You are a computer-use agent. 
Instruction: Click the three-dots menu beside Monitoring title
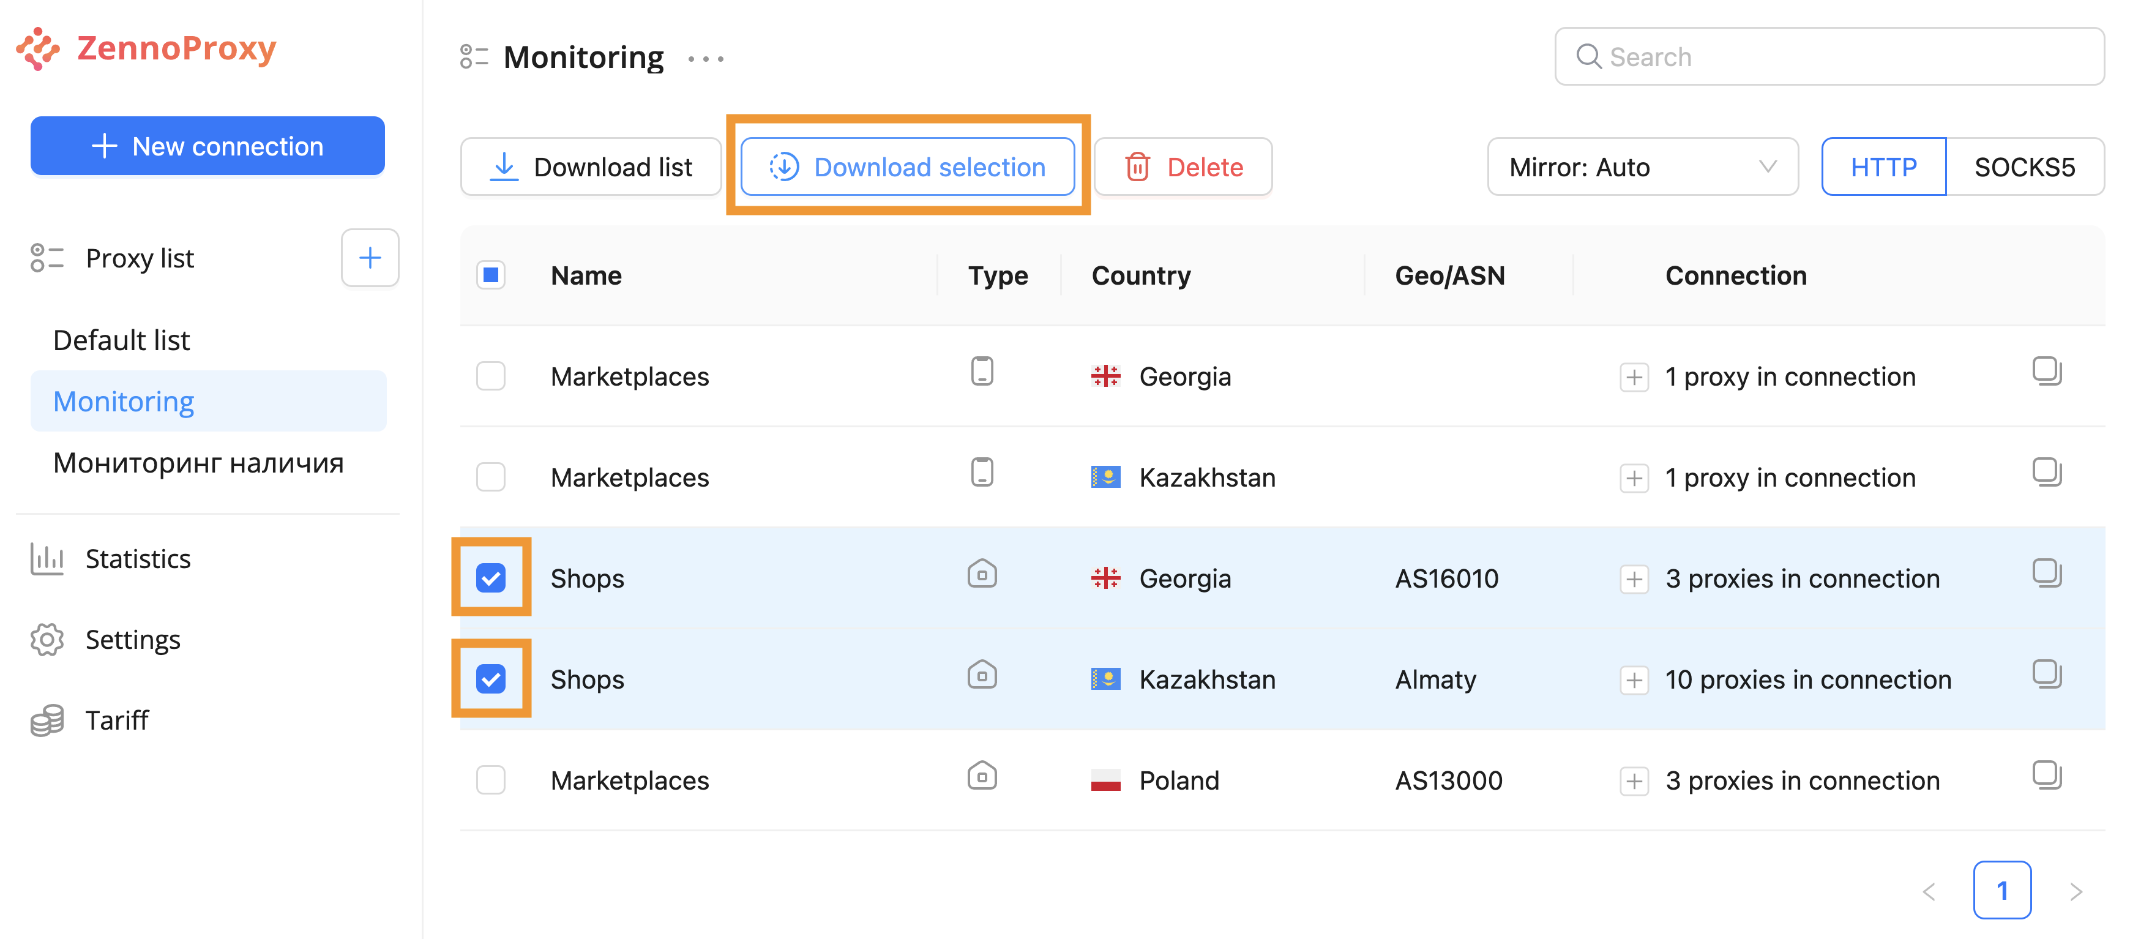705,59
